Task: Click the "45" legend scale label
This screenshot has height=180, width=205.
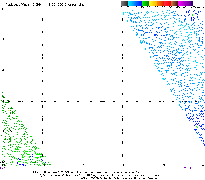Action: pyautogui.click(x=185, y=7)
